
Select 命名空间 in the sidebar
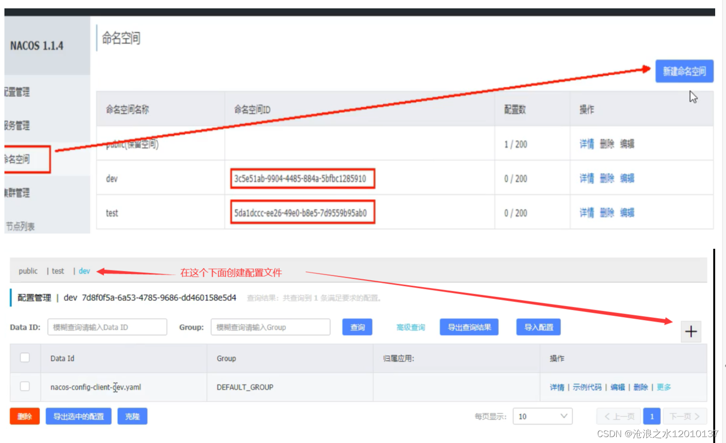(x=17, y=159)
